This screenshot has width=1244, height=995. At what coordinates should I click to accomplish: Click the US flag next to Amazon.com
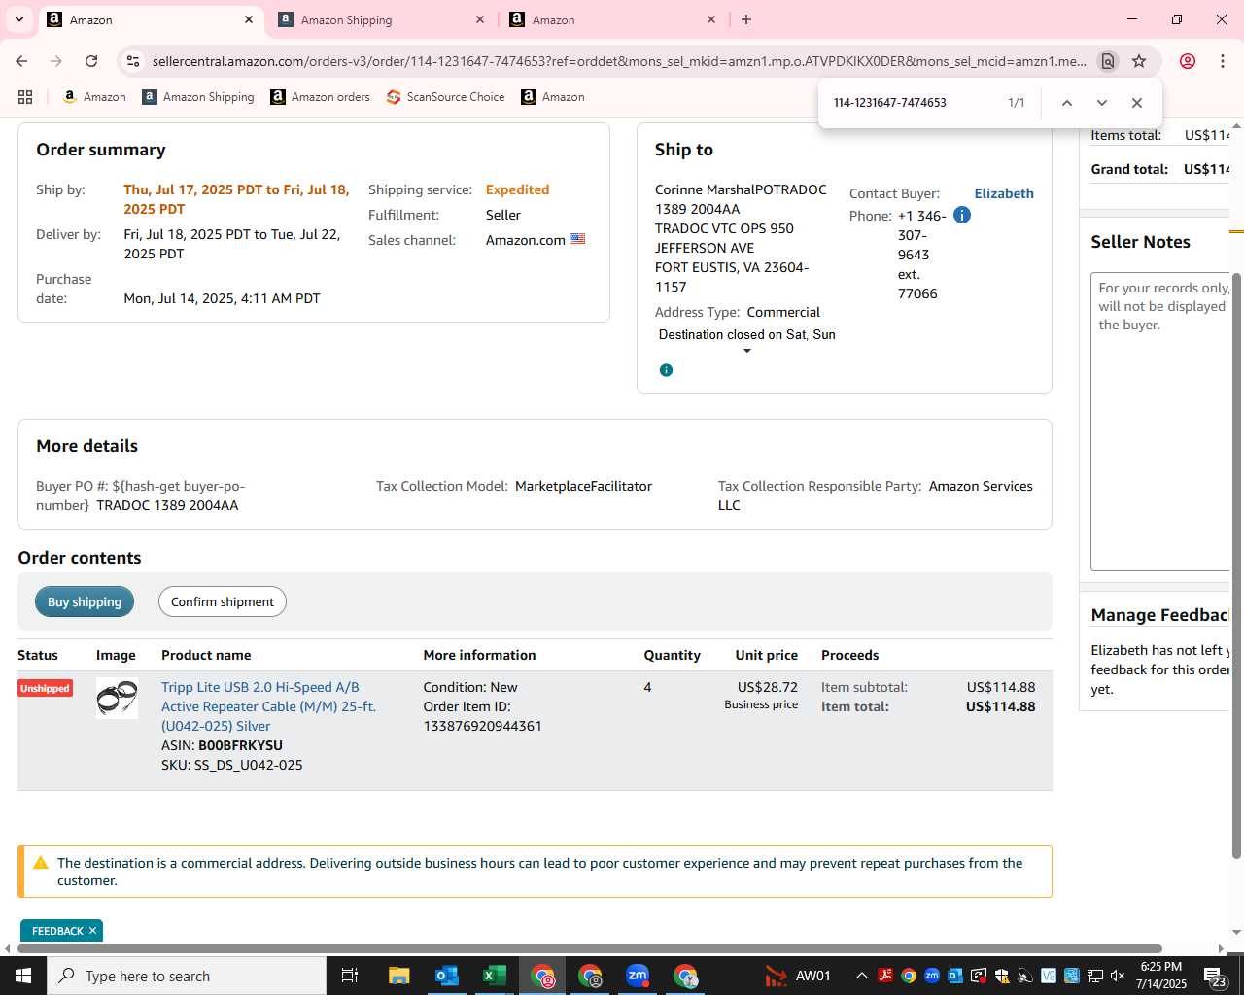point(577,239)
